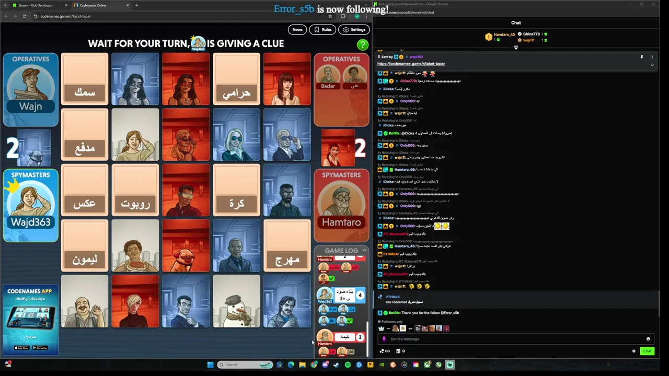Click Ghina778 in the chat leaderboard
This screenshot has width=669, height=376.
coord(531,34)
